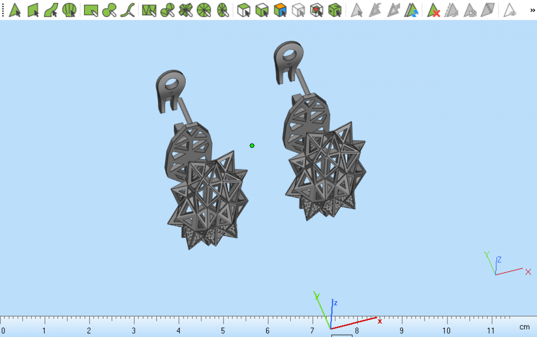Click the grey wireframe cube icon
This screenshot has width=537, height=337.
coord(298,10)
